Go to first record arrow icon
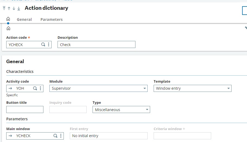The width and height of the screenshot is (247, 142). pos(4,8)
